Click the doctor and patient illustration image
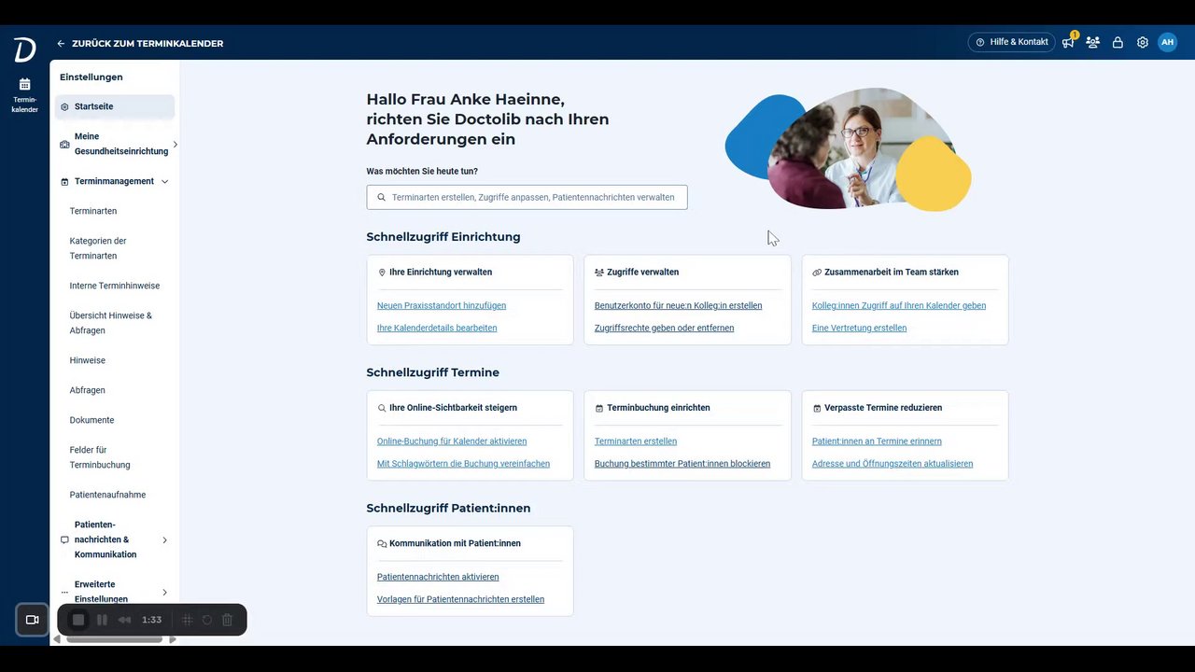 pos(848,150)
